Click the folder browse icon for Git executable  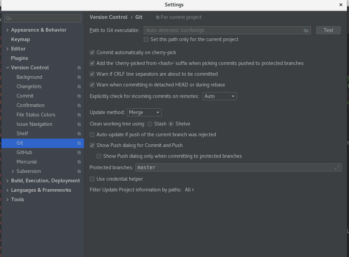[306, 30]
